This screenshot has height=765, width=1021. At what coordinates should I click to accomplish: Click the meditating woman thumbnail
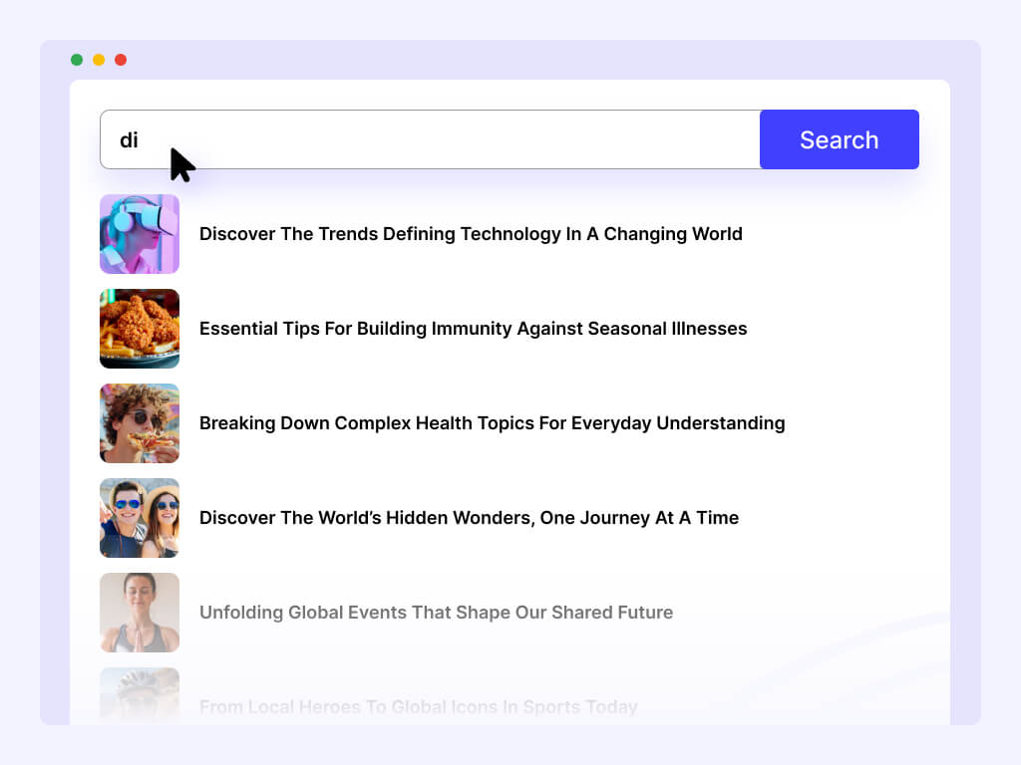(x=140, y=613)
